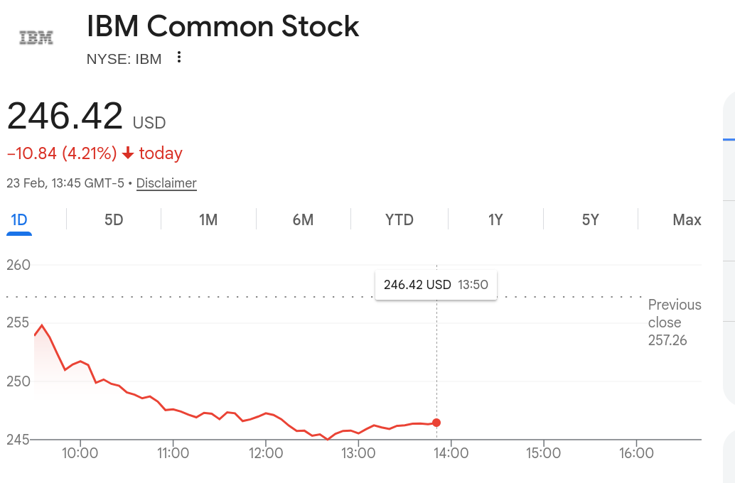The image size is (735, 483).
Task: Click the IBM Common Stock title
Action: coord(222,27)
